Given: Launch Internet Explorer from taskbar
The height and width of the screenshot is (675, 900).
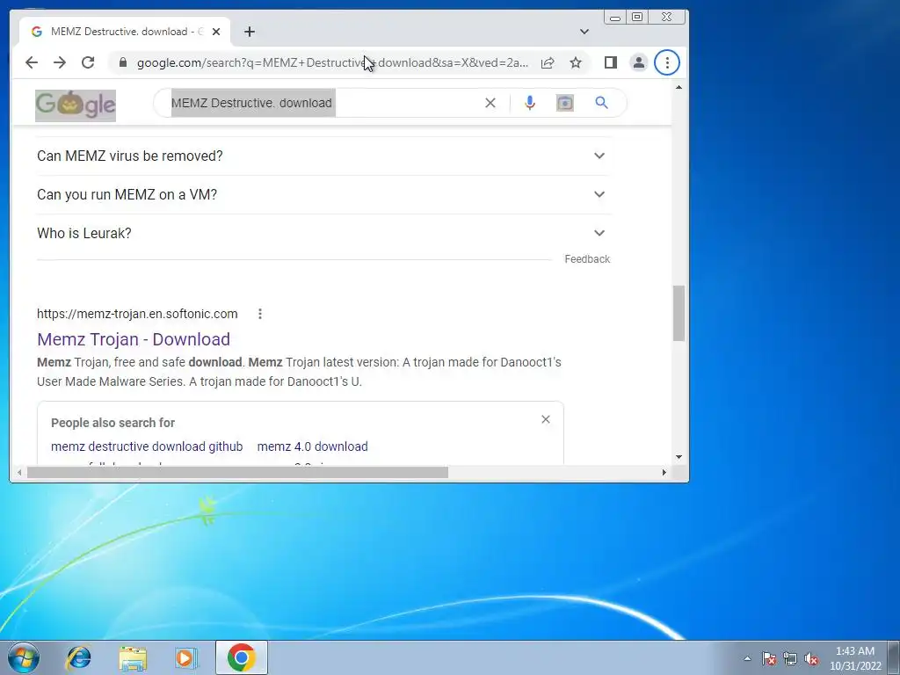Looking at the screenshot, I should click(x=78, y=657).
